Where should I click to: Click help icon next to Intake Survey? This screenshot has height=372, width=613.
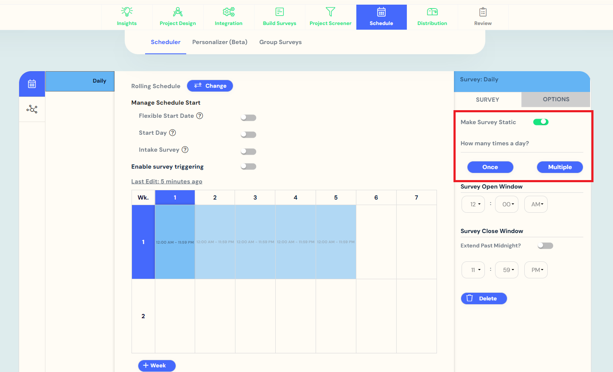tap(185, 150)
